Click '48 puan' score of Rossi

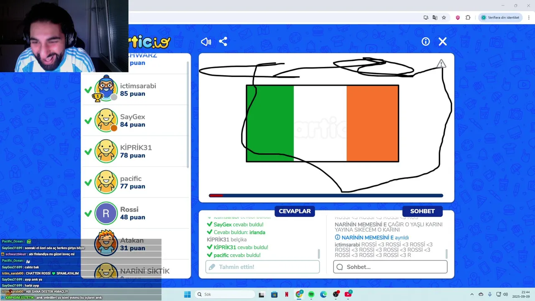pos(132,217)
